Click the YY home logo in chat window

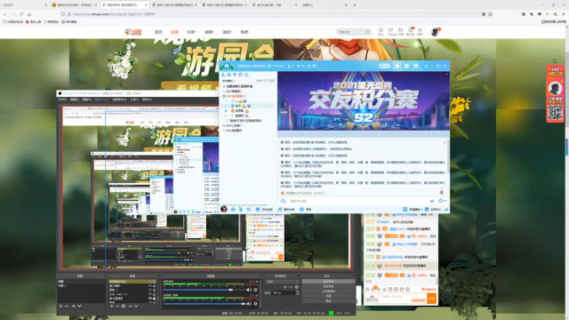click(x=227, y=66)
